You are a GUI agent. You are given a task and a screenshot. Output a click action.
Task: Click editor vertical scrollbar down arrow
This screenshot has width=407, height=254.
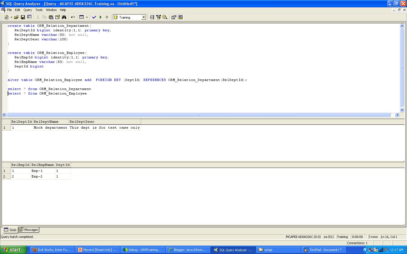(x=402, y=110)
